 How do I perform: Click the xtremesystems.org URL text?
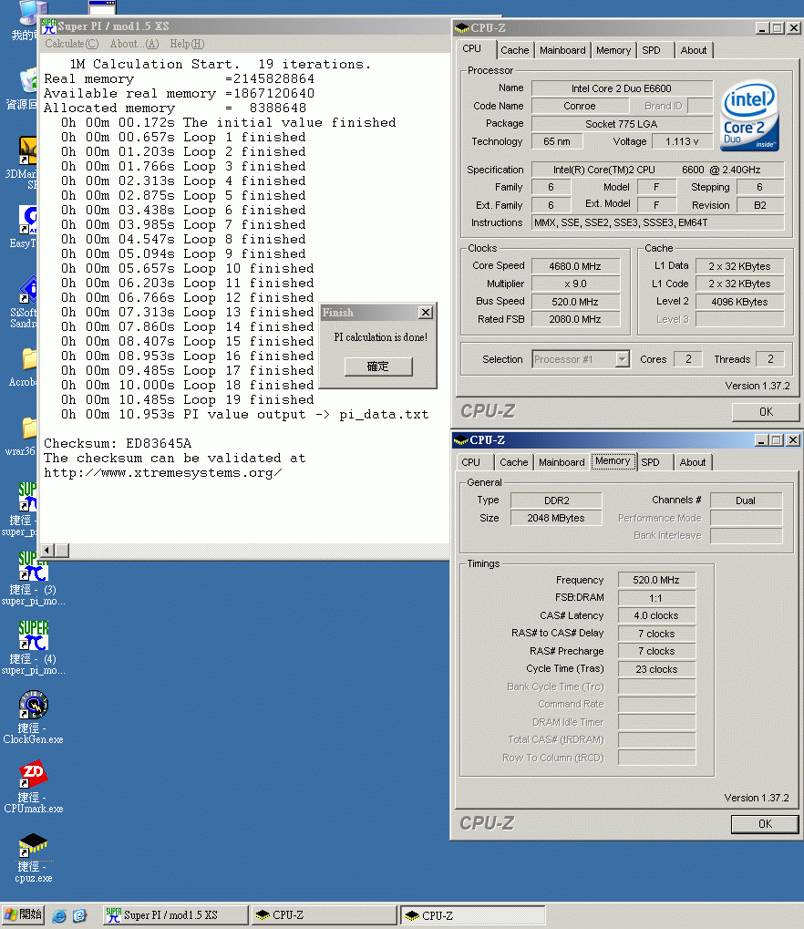tap(163, 473)
